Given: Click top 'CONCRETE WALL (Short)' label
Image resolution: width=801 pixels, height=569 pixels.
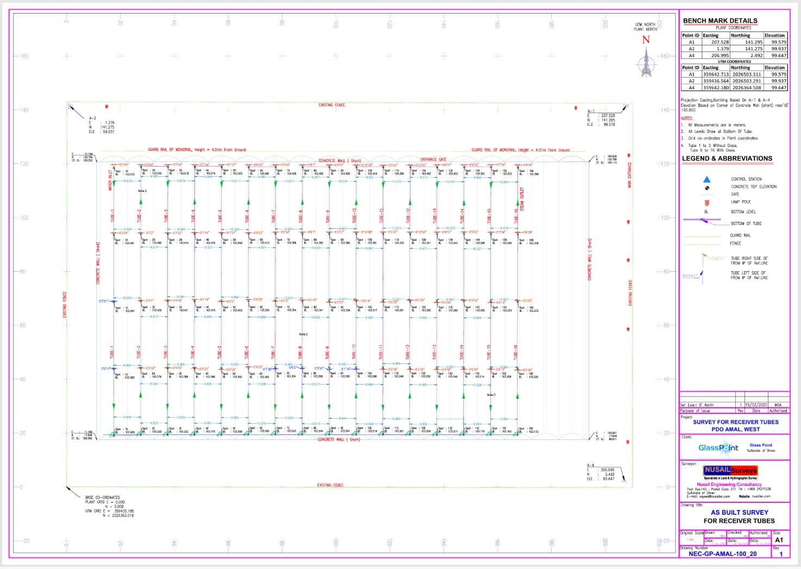Looking at the screenshot, I should (x=339, y=161).
